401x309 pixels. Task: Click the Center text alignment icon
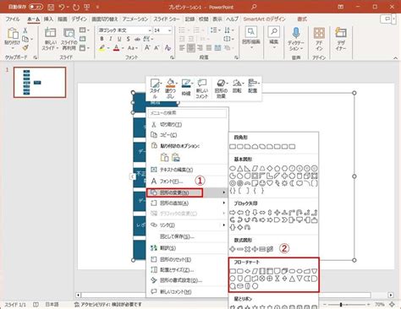click(191, 48)
